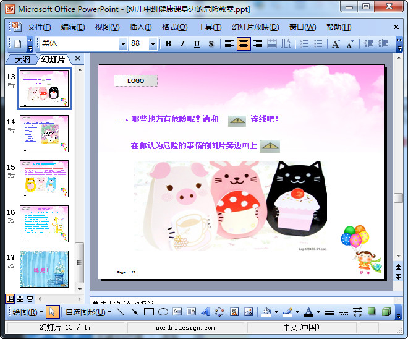Open the 幻灯片放映(D) menu
This screenshot has width=408, height=339.
tap(255, 27)
